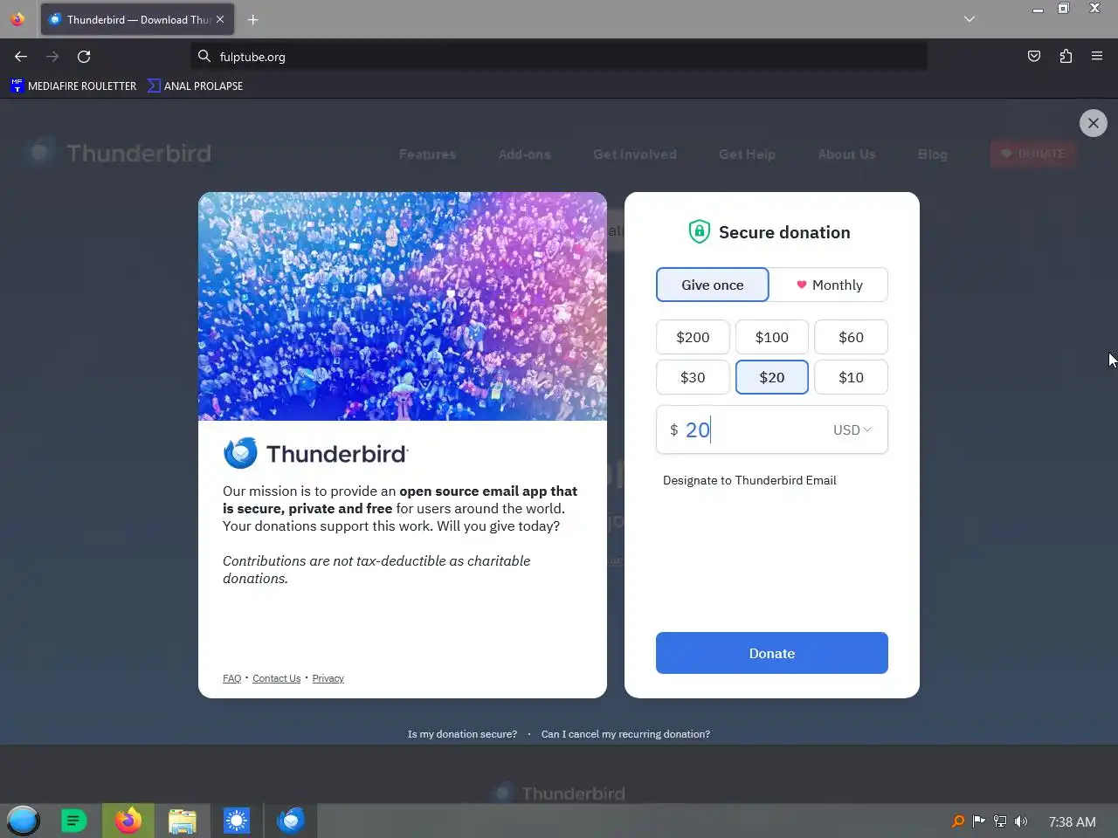The height and width of the screenshot is (838, 1118).
Task: Click 'Can I cancel my recurring donation?' link
Action: [625, 734]
